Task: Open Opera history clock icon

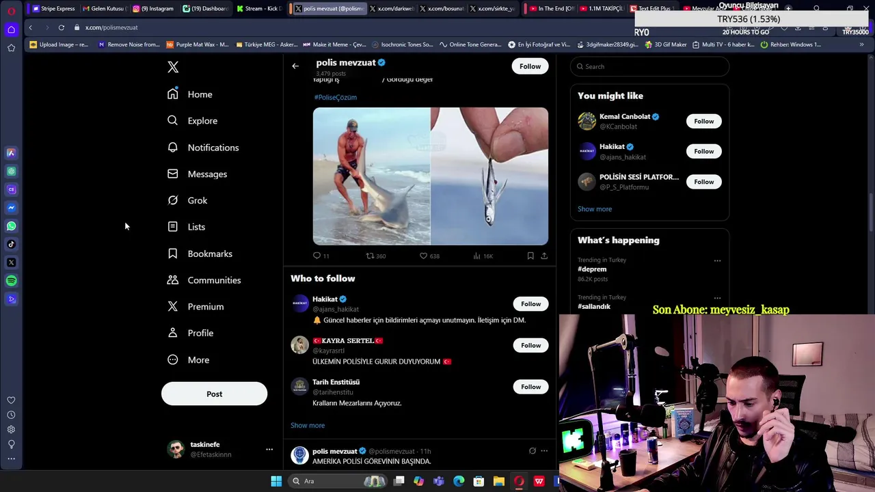Action: tap(11, 415)
